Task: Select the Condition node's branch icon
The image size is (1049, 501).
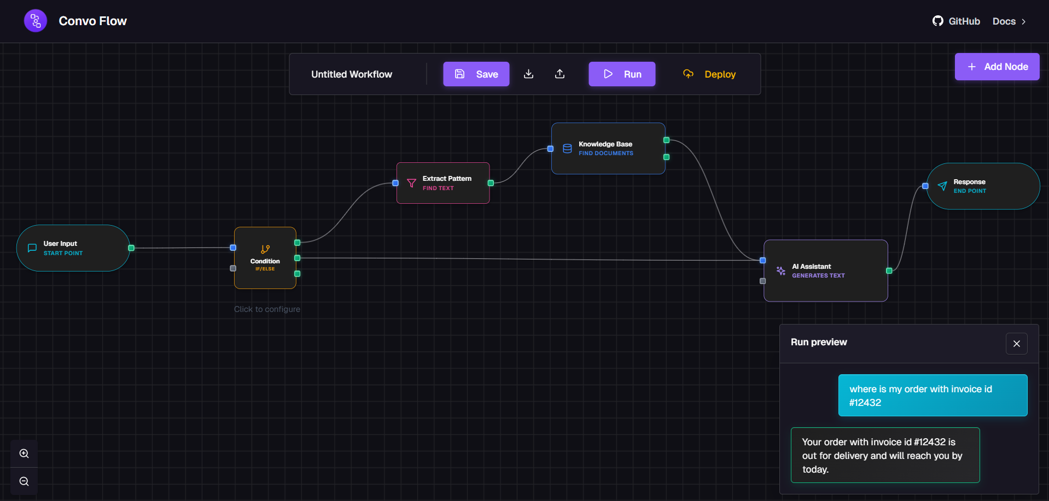Action: pos(265,249)
